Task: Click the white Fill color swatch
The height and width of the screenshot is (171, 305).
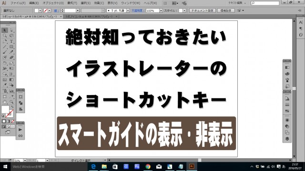Action: [x=5, y=109]
